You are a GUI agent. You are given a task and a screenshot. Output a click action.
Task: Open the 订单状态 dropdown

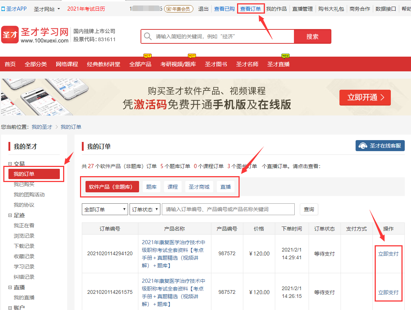(x=145, y=209)
